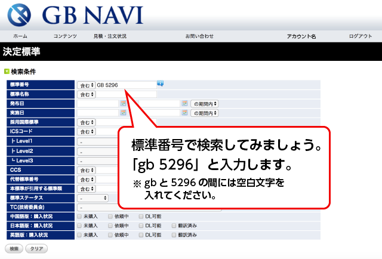The width and height of the screenshot is (382, 259).
Task: Open calendar picker for 発布日 start date
Action: (x=124, y=104)
